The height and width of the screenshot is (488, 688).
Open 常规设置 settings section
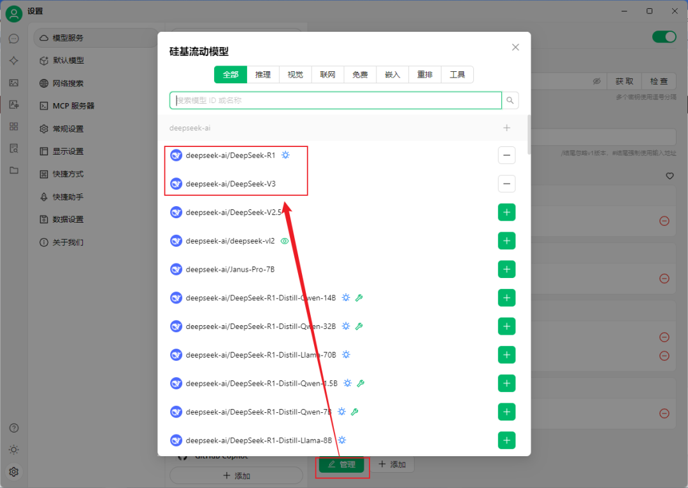[x=96, y=129]
